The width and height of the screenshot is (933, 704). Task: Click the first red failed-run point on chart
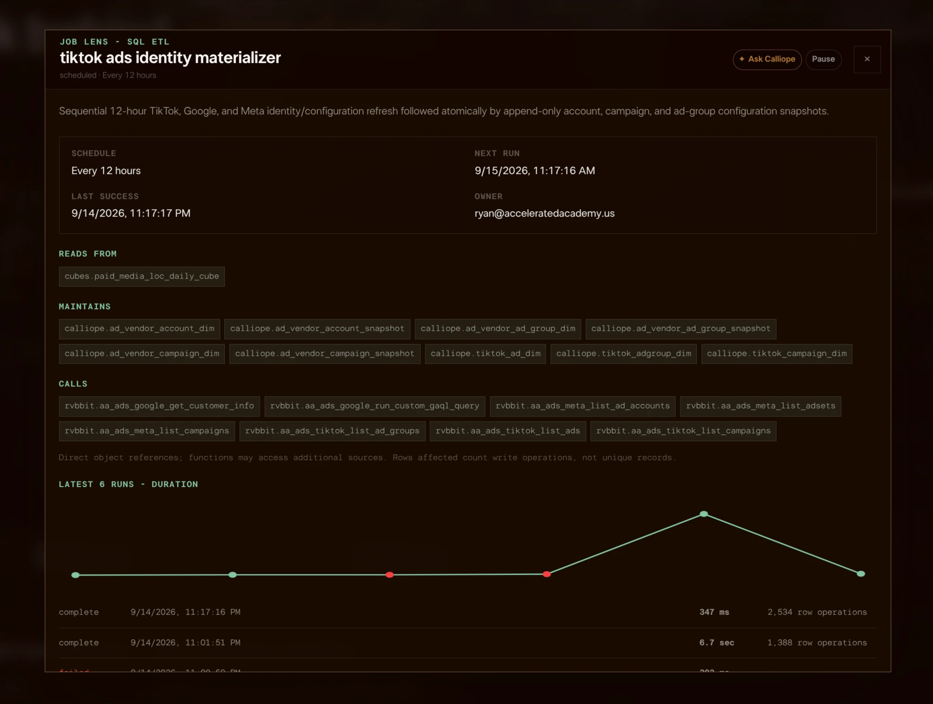(x=390, y=575)
